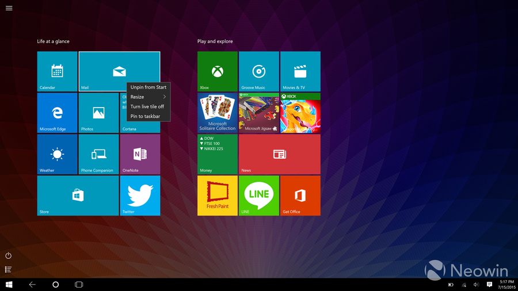Launch the OneNote tile
The width and height of the screenshot is (518, 291).
pos(140,154)
